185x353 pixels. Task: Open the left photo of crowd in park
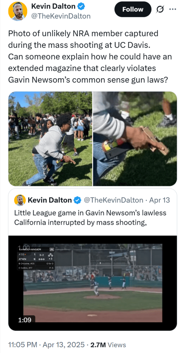(50, 139)
